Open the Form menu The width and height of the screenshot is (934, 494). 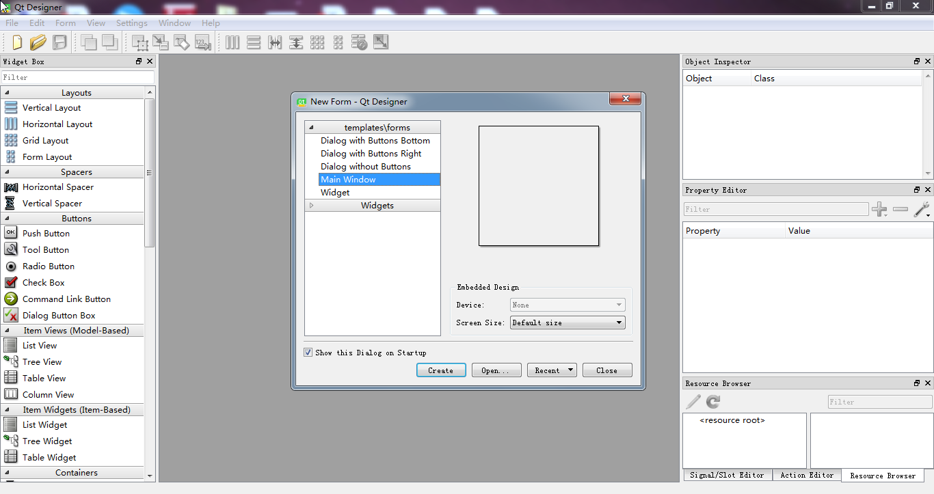tap(66, 23)
